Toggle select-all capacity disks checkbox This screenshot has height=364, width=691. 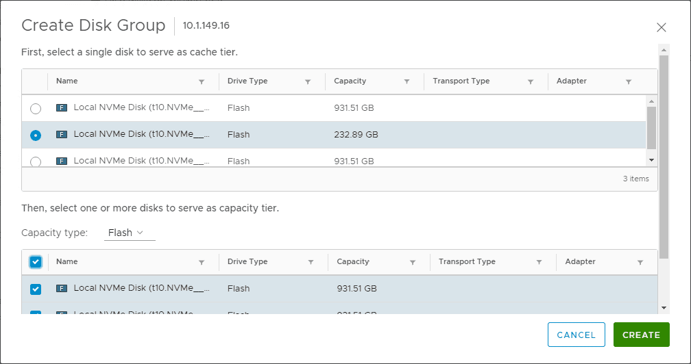coord(36,262)
